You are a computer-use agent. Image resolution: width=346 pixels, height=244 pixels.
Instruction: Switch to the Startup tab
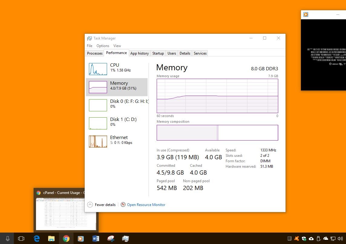point(158,53)
